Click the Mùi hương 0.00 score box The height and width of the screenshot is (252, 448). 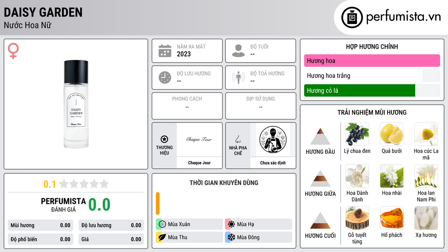[x=40, y=225]
